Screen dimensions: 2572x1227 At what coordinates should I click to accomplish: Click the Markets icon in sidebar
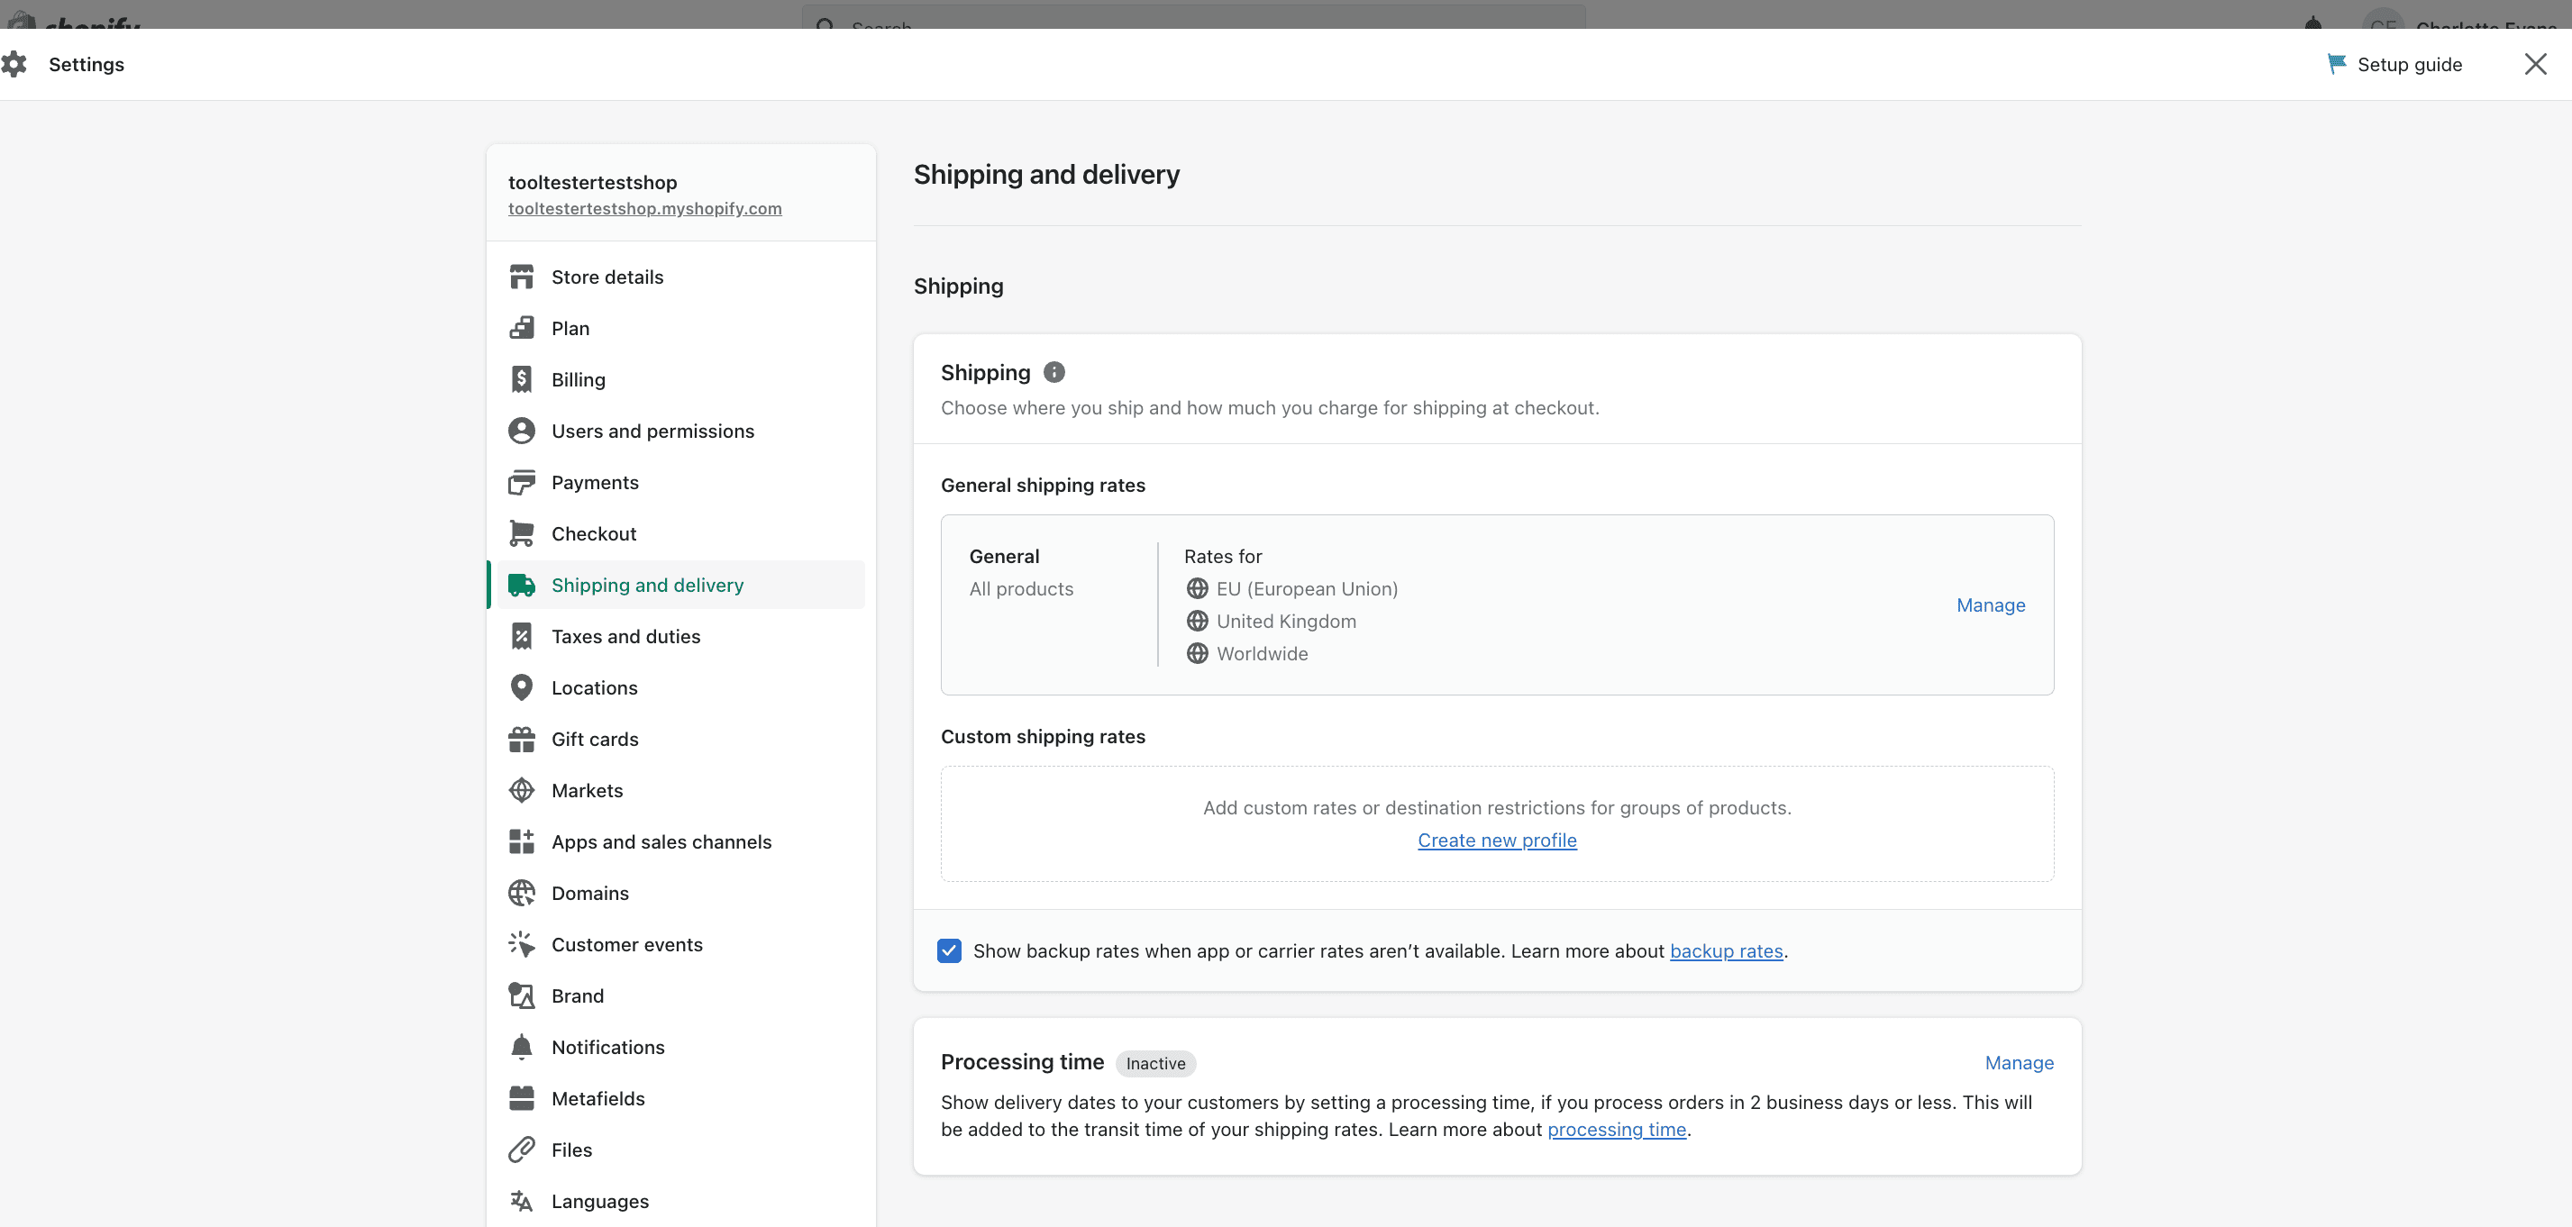[x=522, y=789]
